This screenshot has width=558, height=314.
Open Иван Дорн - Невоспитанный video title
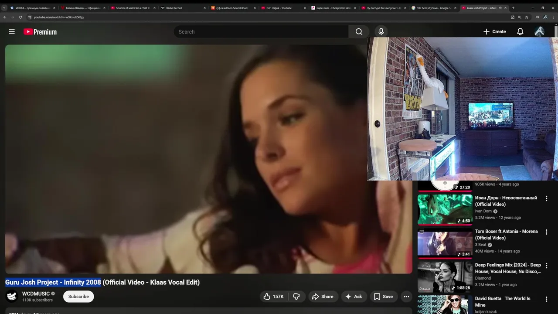[506, 201]
